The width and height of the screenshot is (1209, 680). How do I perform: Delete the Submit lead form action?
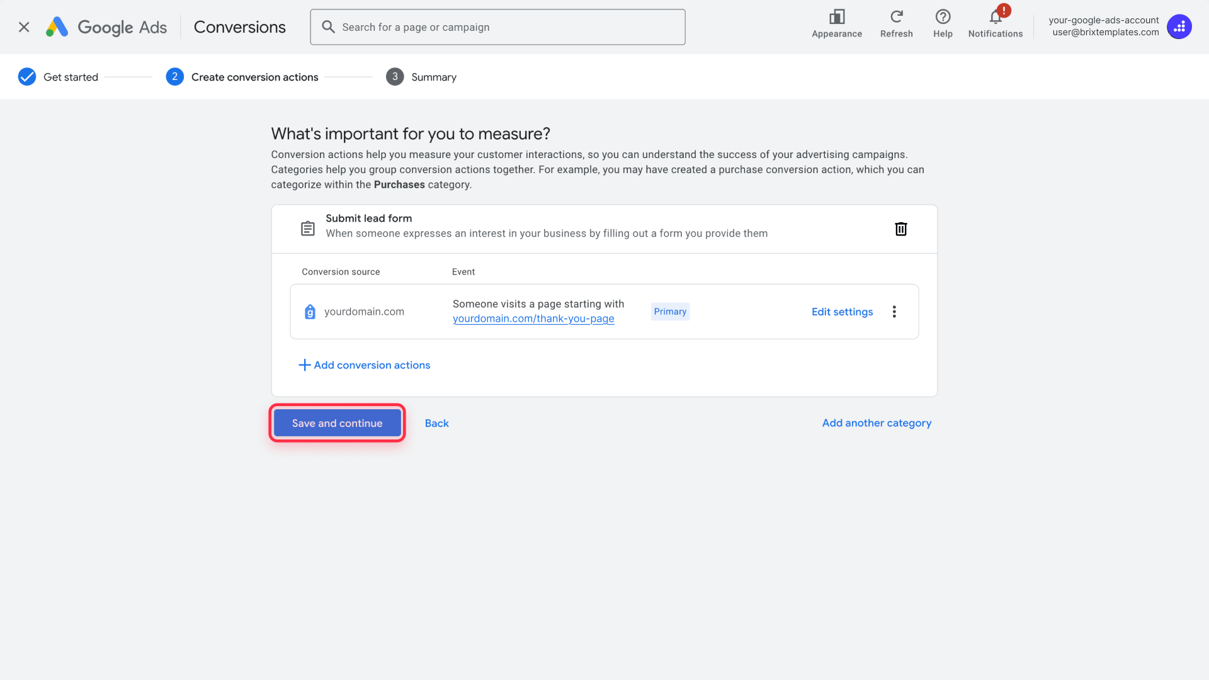point(900,229)
